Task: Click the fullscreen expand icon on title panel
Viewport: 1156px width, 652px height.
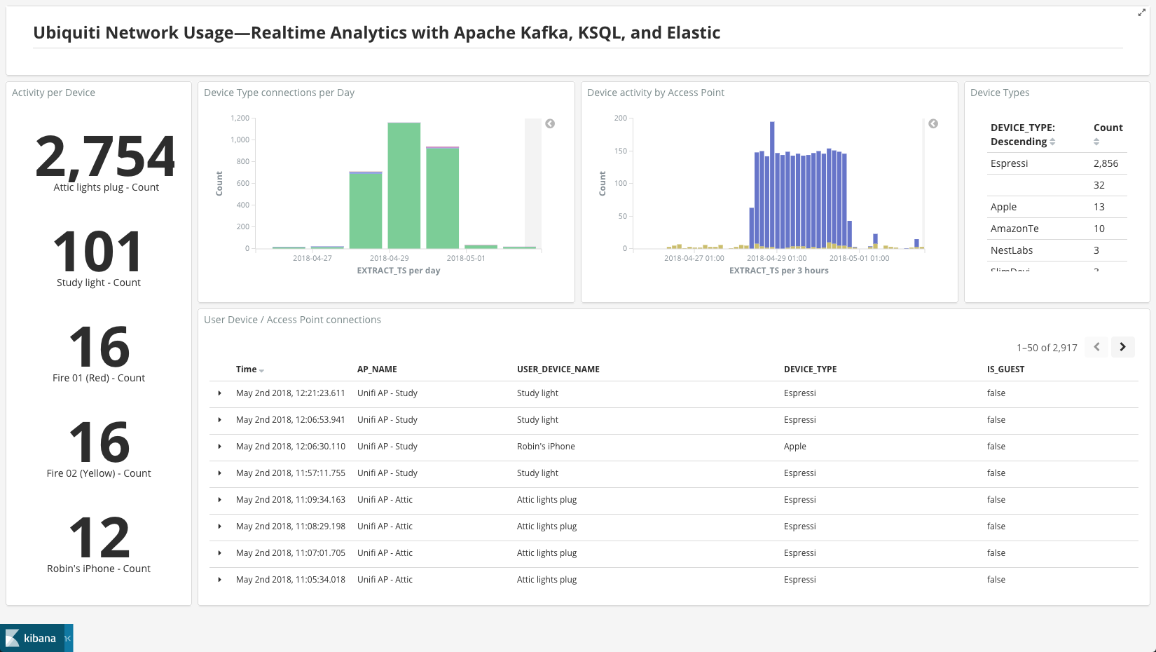Action: tap(1141, 13)
